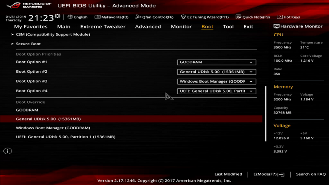The width and height of the screenshot is (329, 185).
Task: Click the ROG Republic of Gamers logo
Action: [x=29, y=5]
